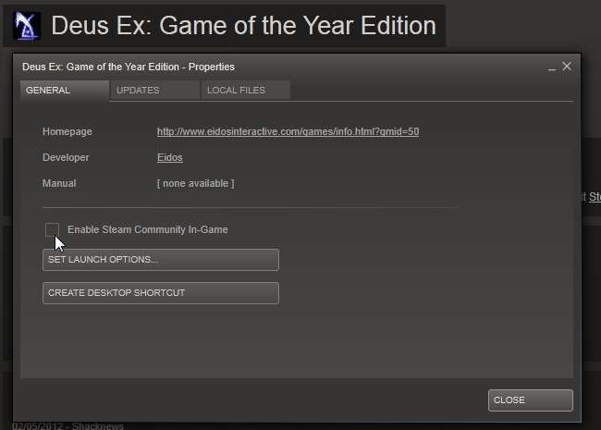Minimize the Properties dialog

coord(552,68)
